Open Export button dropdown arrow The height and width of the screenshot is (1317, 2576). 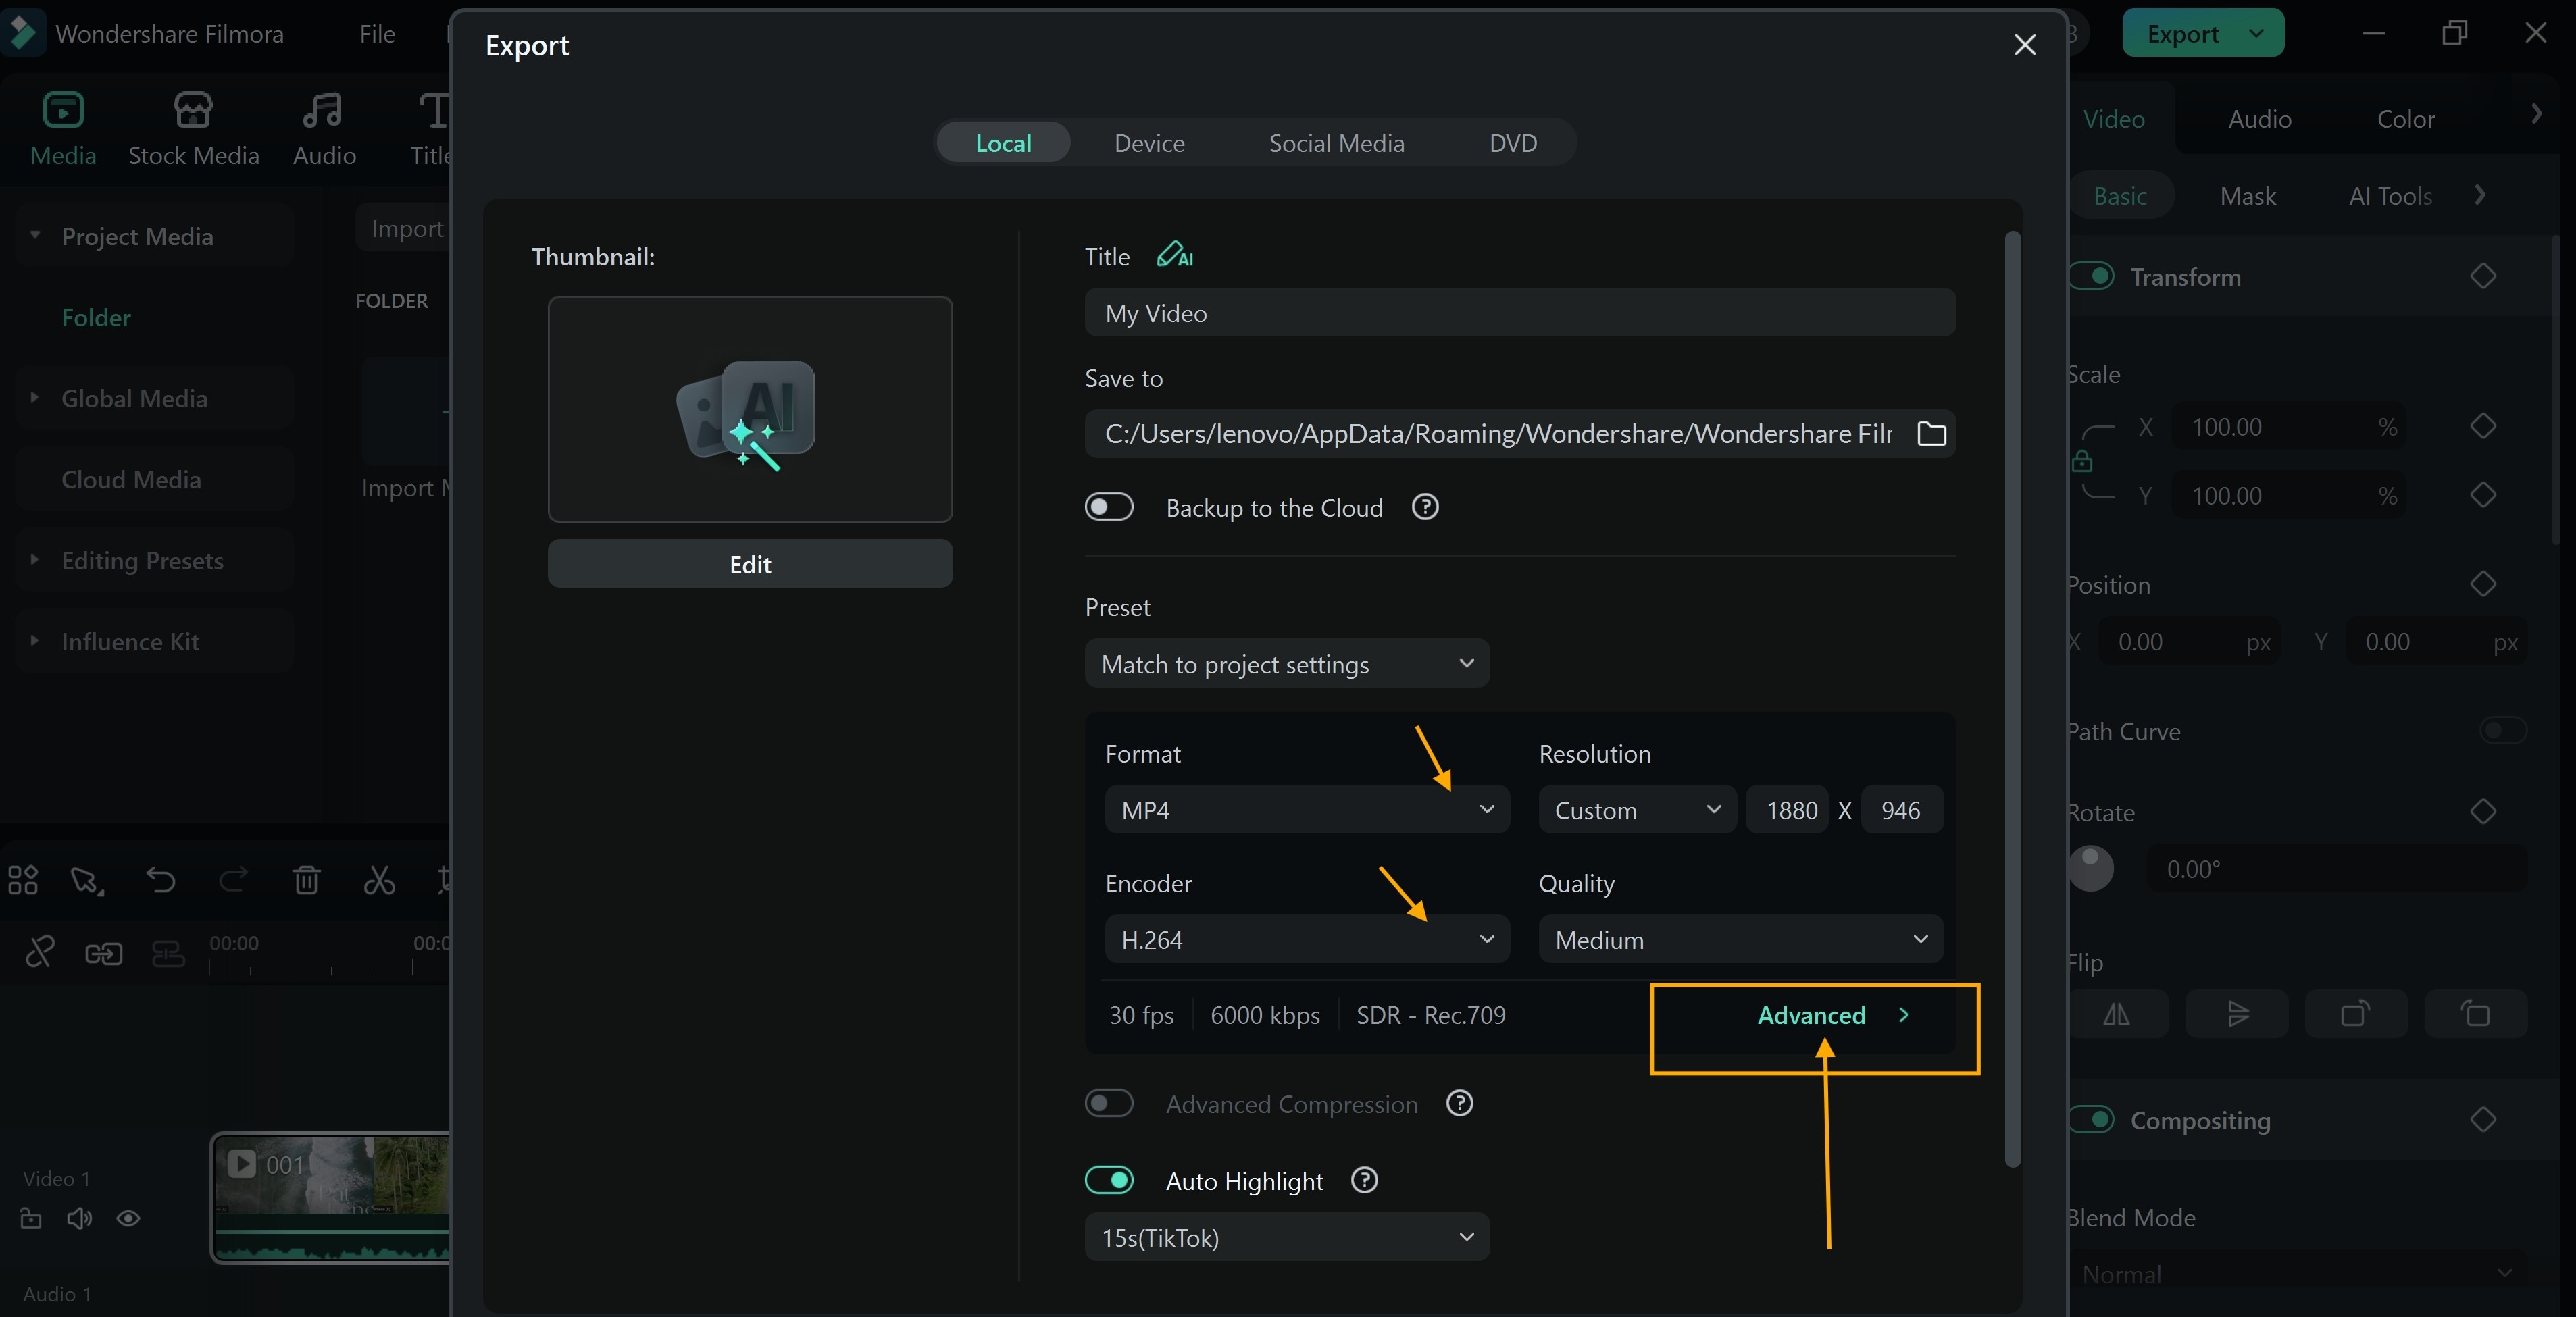tap(2256, 33)
